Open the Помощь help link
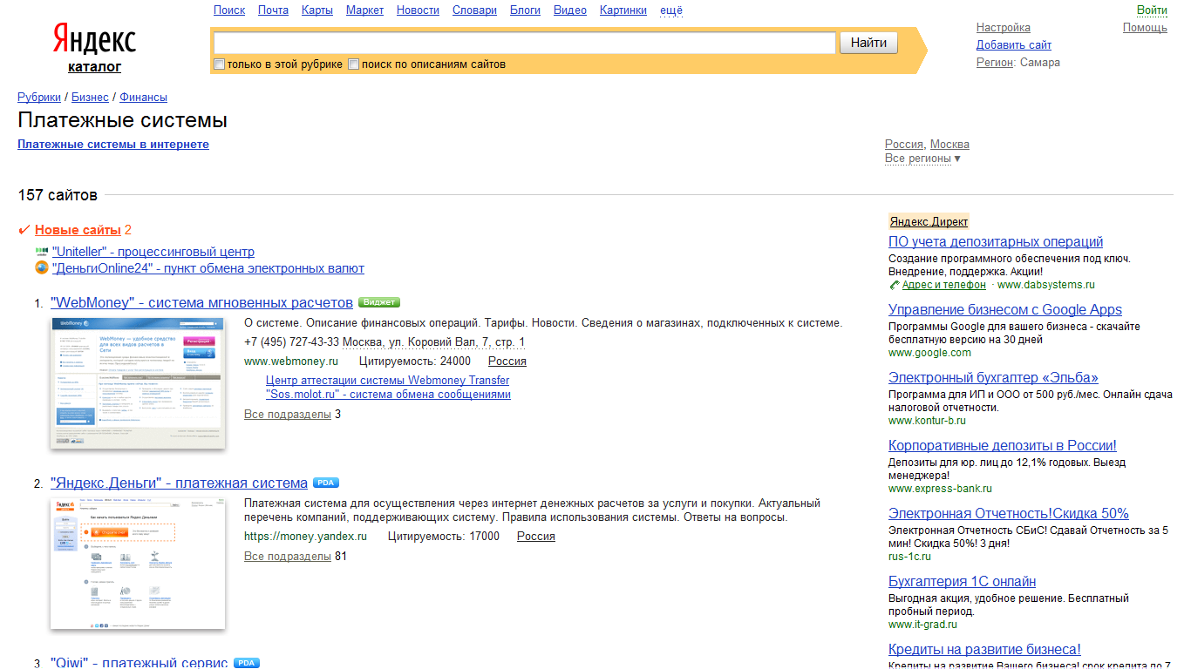Viewport: 1191px width, 669px height. (x=1145, y=28)
